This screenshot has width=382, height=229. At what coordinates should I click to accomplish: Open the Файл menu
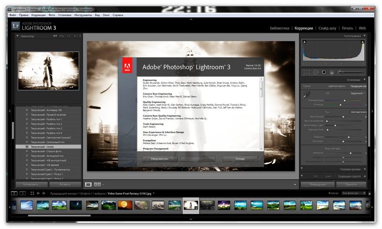tap(12, 15)
